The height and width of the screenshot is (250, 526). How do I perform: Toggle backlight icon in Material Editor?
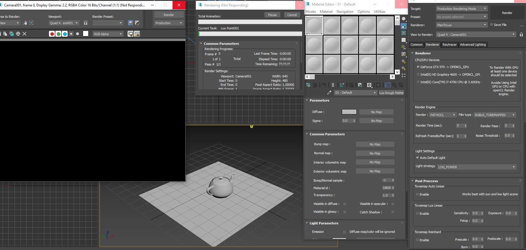(404, 26)
